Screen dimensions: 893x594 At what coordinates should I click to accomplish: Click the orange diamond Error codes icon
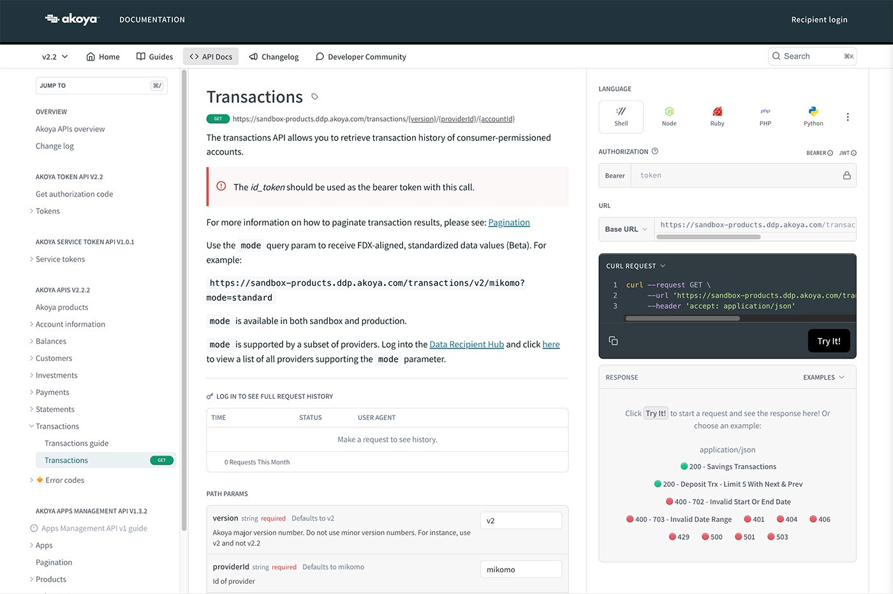(x=40, y=480)
